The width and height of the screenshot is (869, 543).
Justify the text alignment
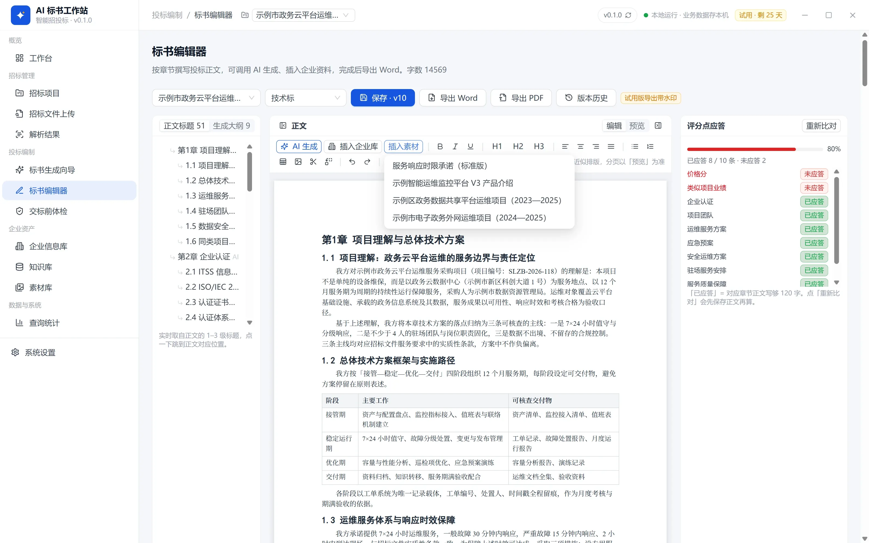point(611,147)
